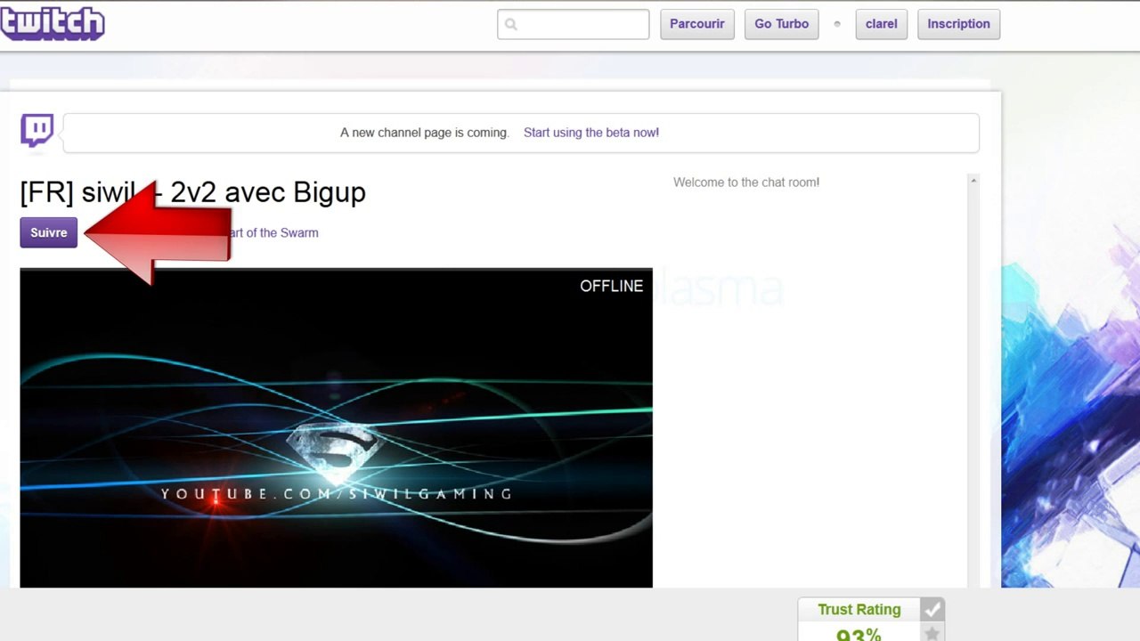Click the magnifier icon in search box
The image size is (1140, 641).
[x=511, y=24]
